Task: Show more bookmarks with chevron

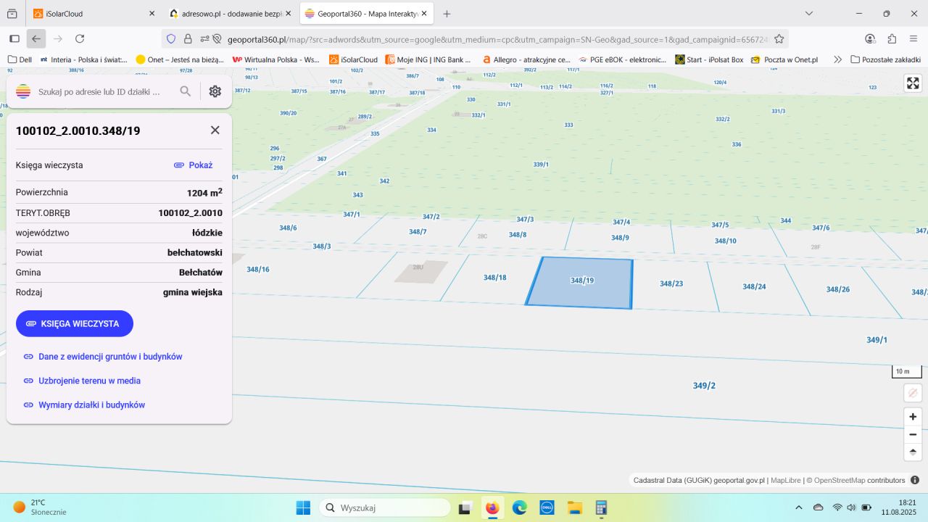Action: click(x=837, y=59)
